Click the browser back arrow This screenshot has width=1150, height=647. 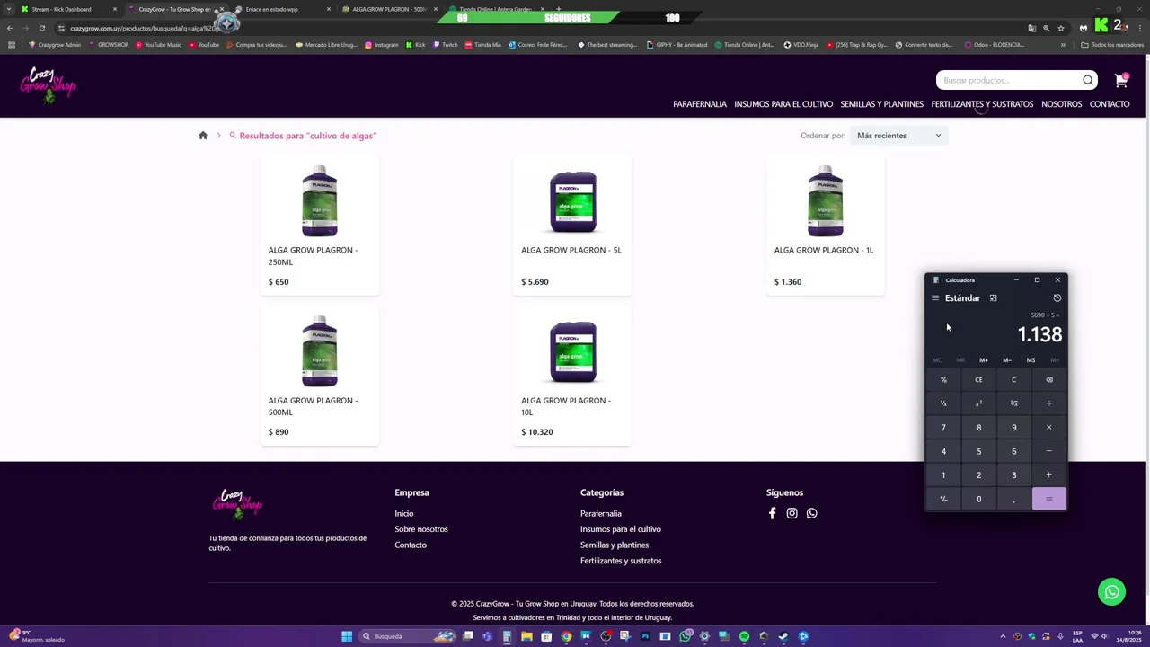[x=10, y=28]
